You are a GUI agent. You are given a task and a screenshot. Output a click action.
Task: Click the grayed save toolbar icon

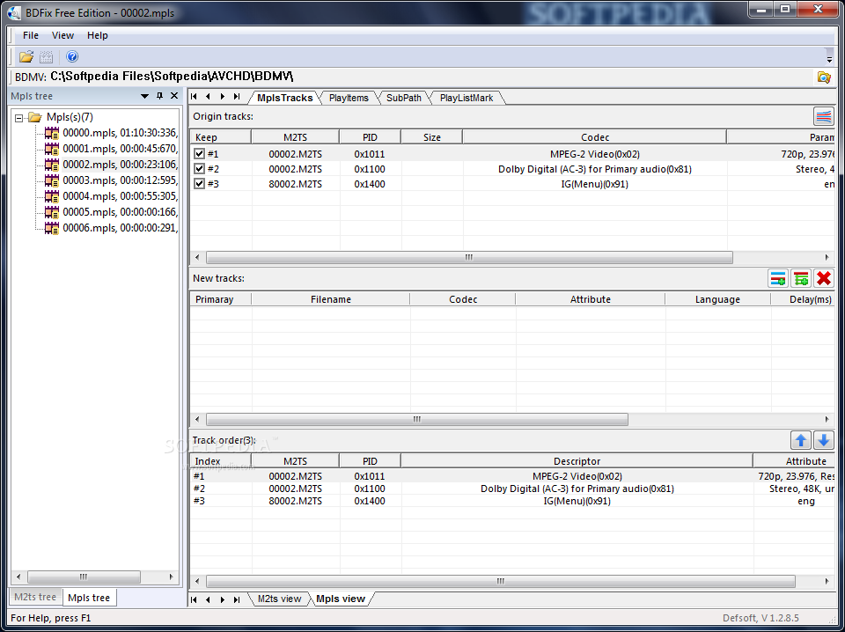[47, 56]
